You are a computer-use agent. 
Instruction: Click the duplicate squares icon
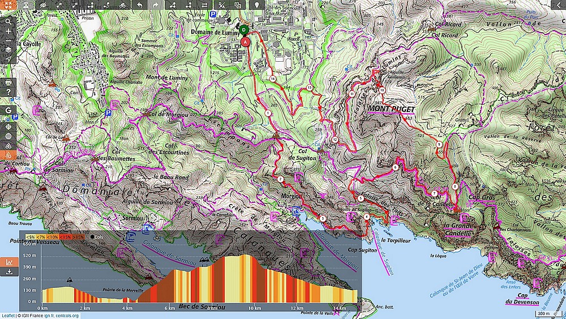tap(238, 5)
